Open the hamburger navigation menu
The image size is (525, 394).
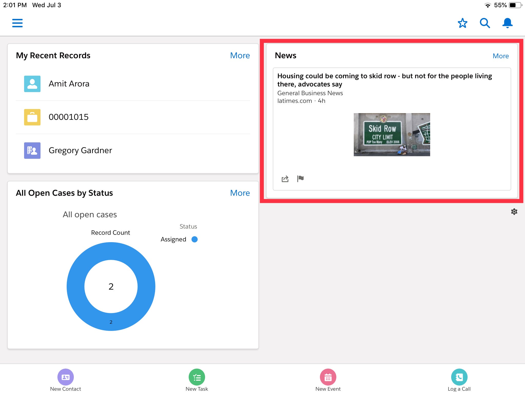(17, 23)
